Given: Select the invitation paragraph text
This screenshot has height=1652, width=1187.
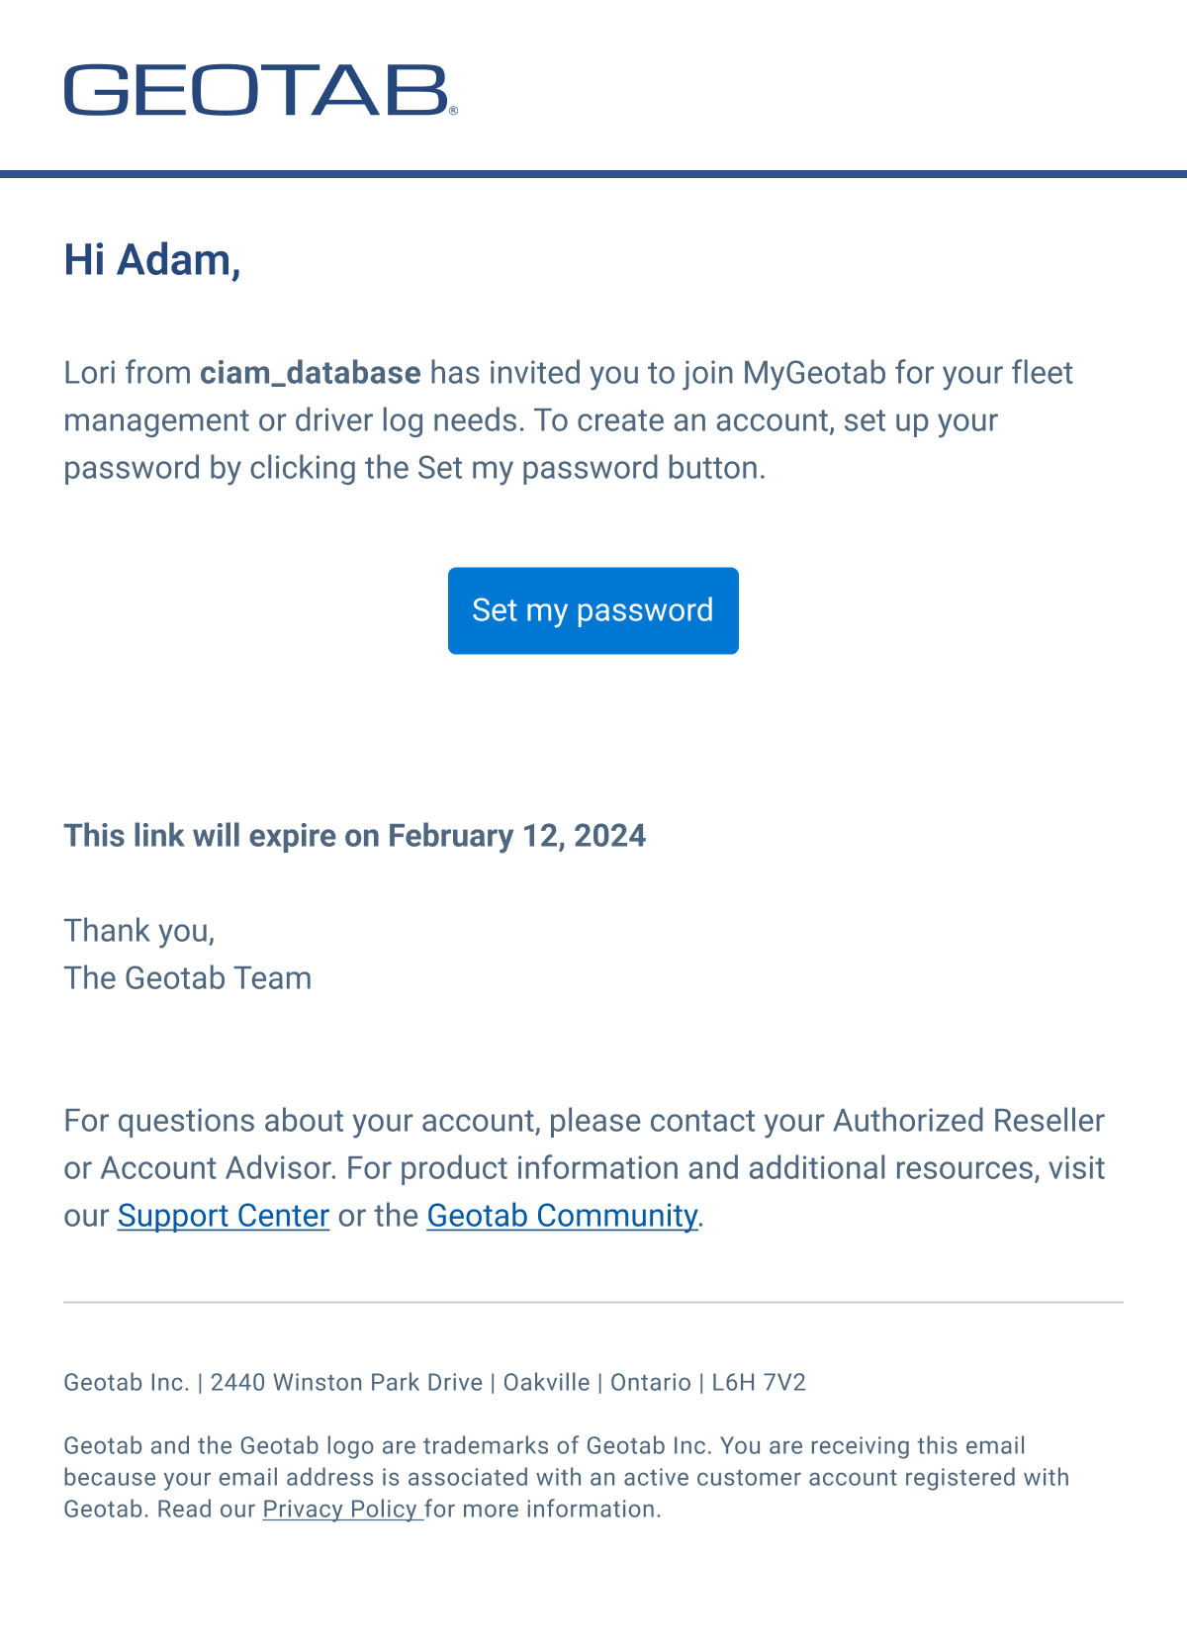Looking at the screenshot, I should (569, 419).
